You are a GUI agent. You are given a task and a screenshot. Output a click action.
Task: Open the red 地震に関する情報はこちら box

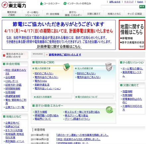(x=132, y=35)
